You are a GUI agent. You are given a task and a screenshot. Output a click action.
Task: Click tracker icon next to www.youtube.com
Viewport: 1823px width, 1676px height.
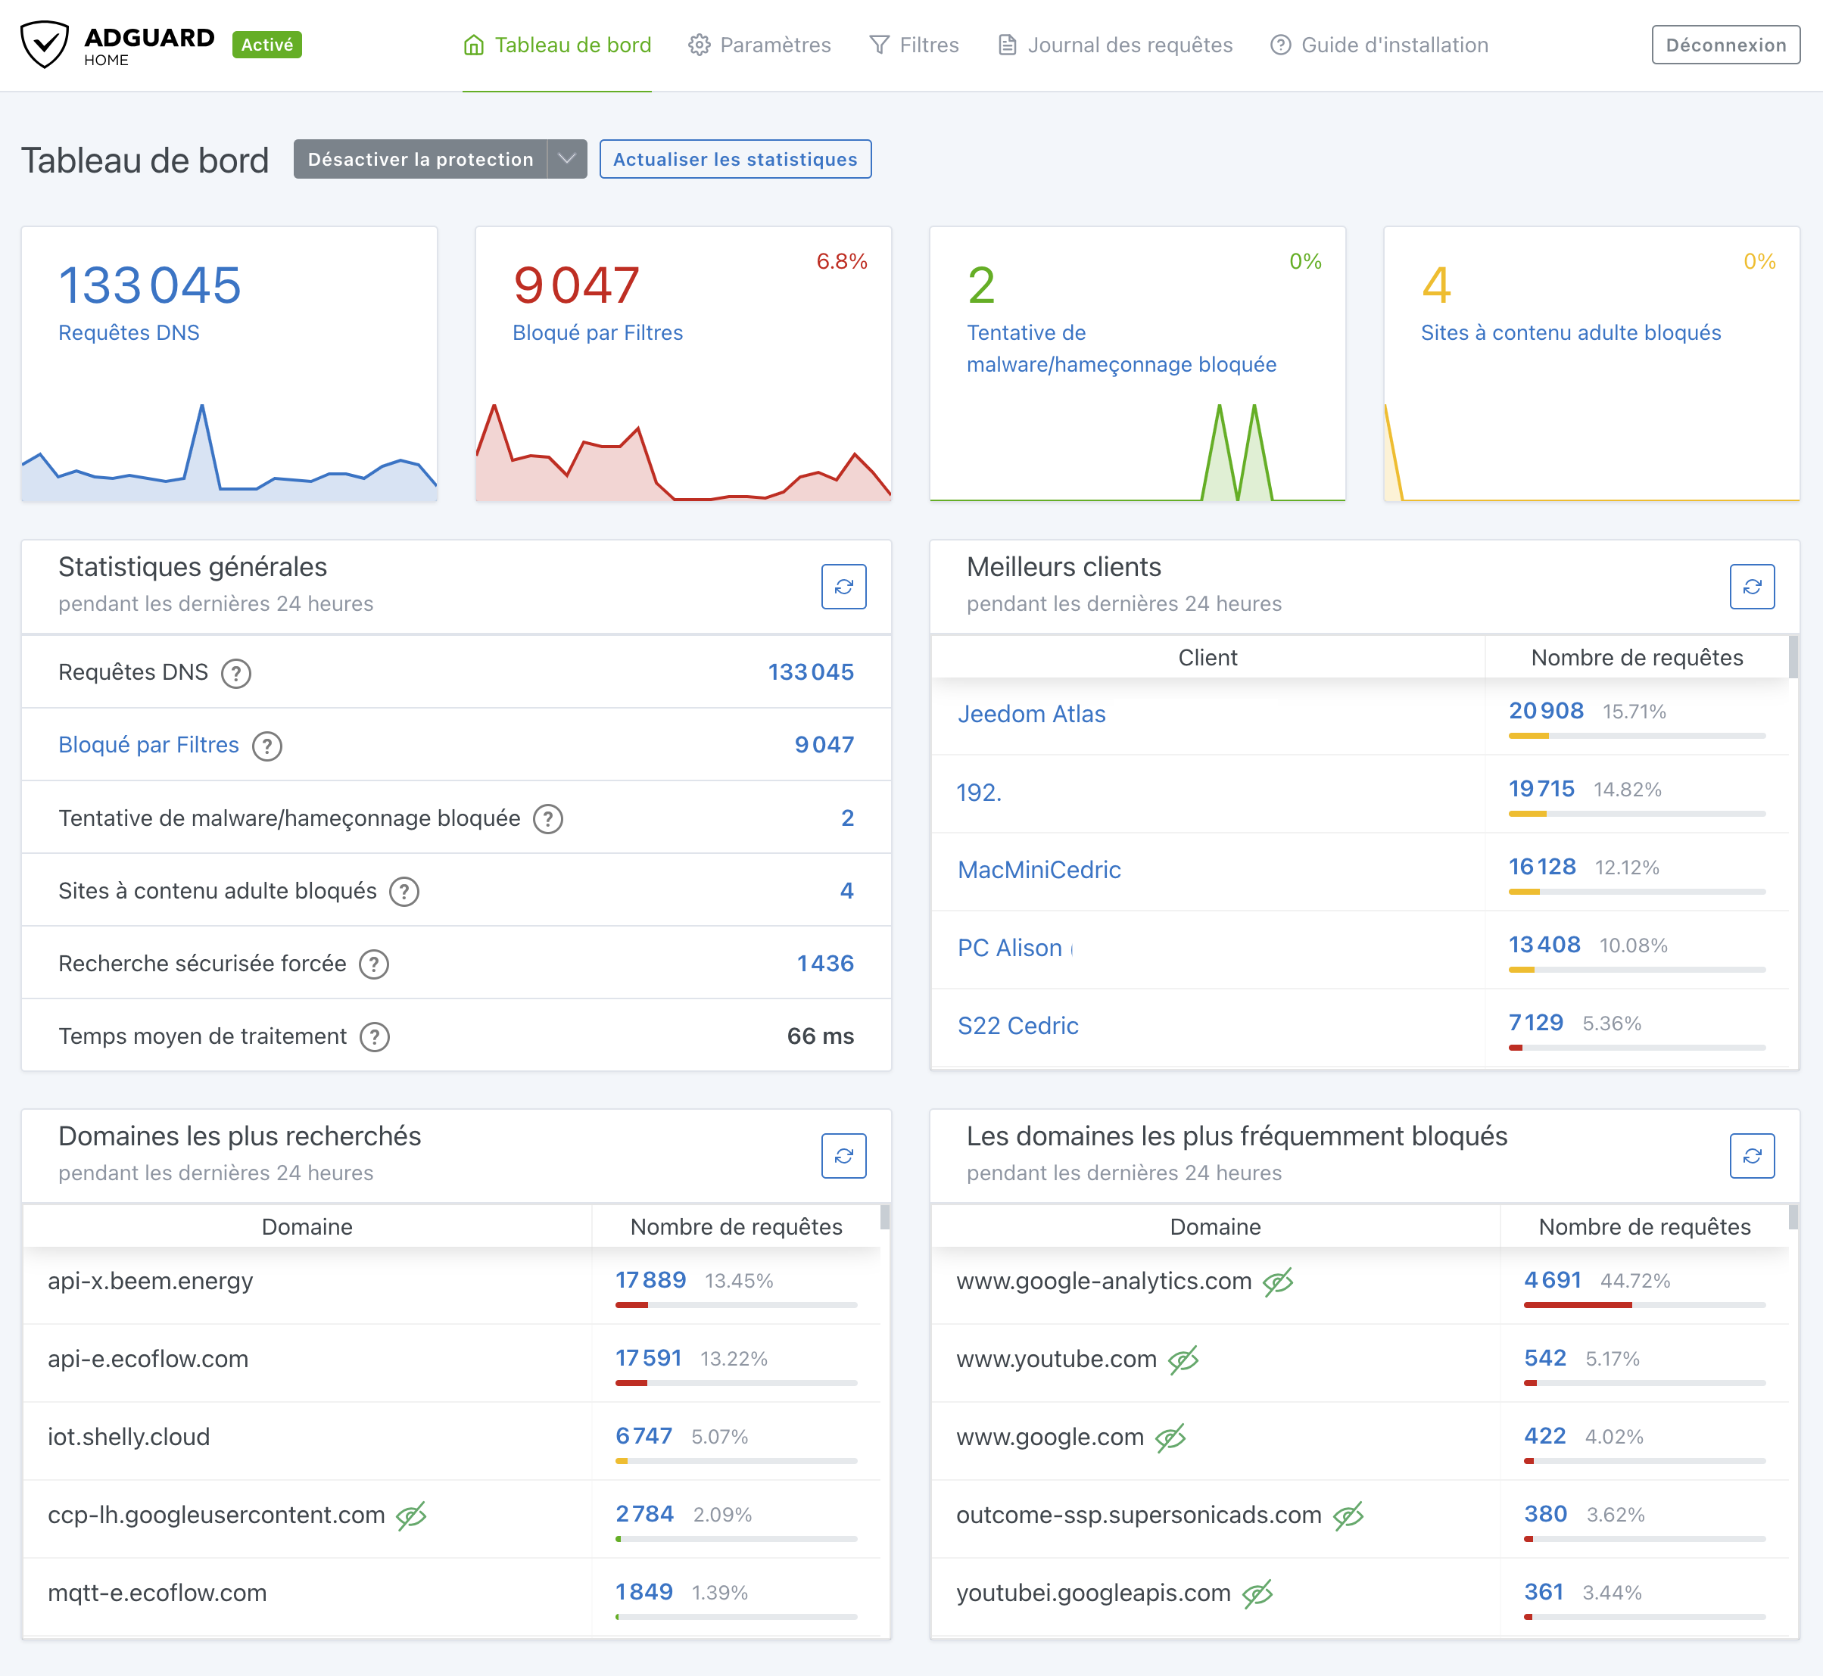point(1183,1360)
